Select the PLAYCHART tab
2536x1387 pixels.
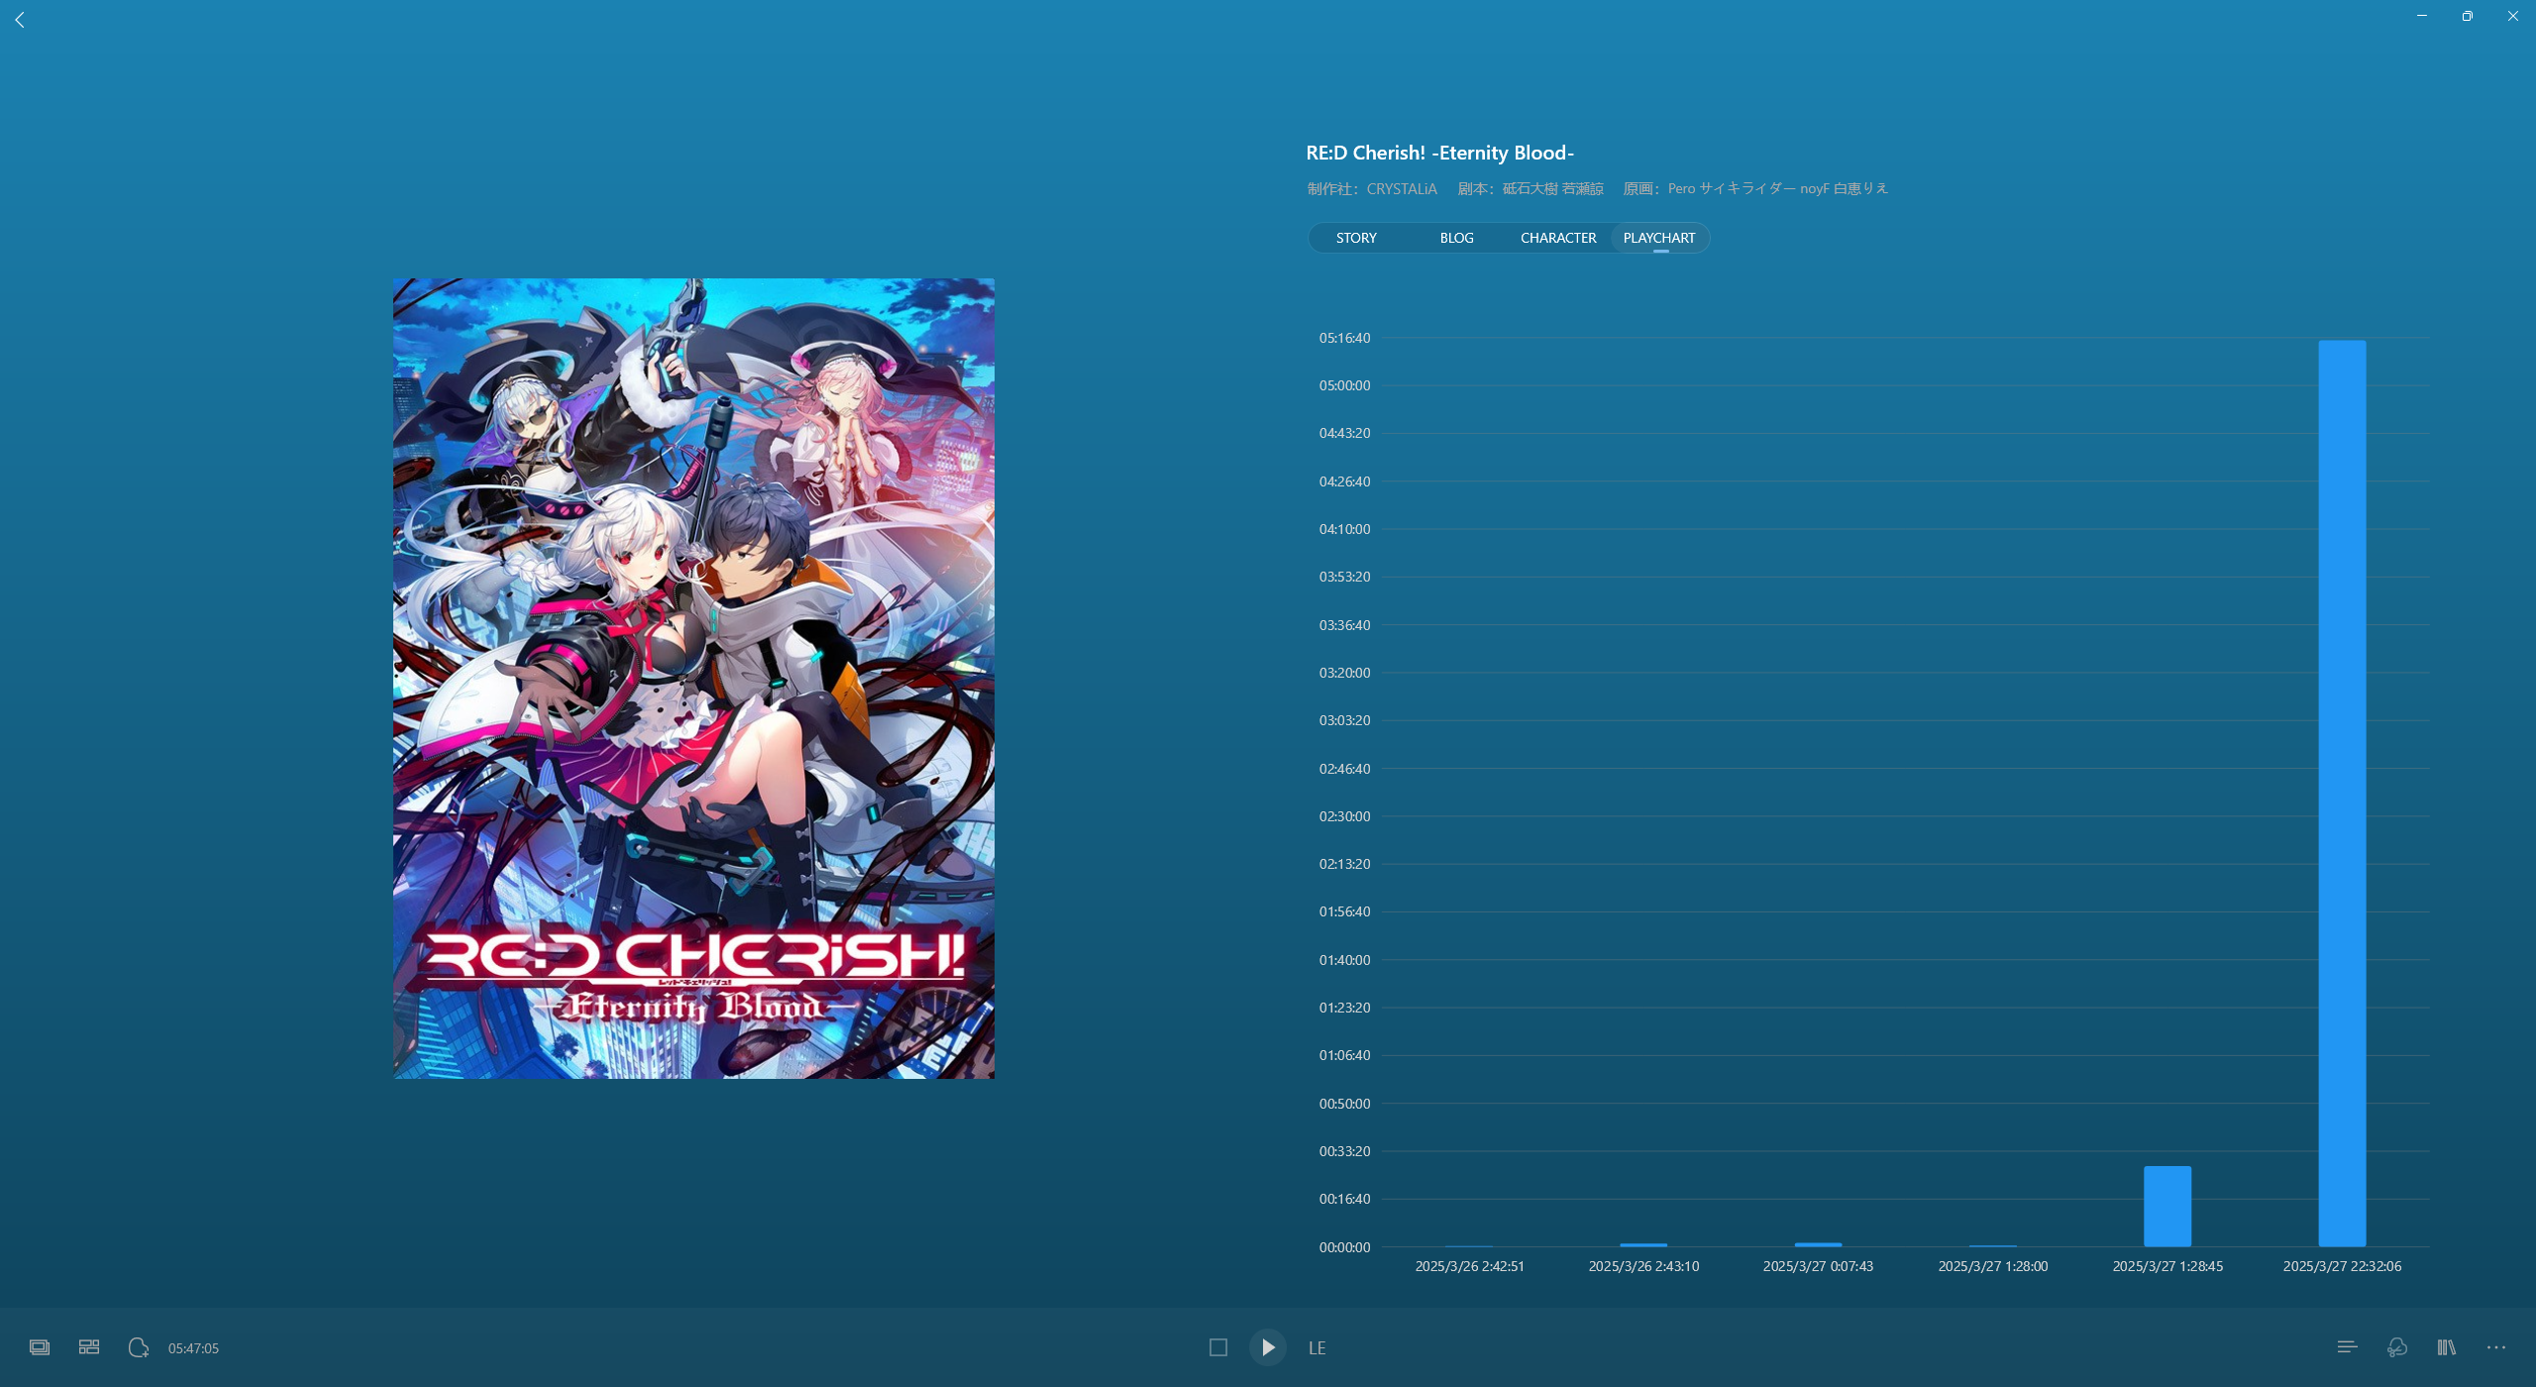coord(1659,238)
